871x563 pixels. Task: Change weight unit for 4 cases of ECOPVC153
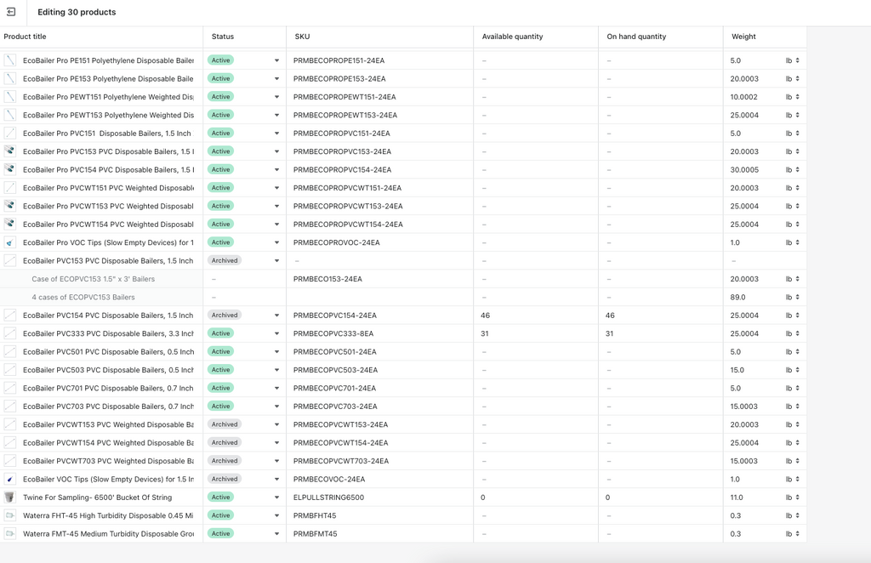pyautogui.click(x=792, y=297)
